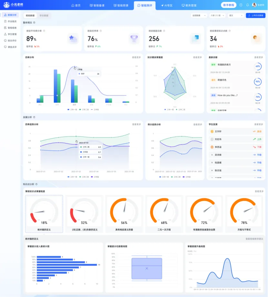Expand the 全部数据 dropdown
Screen dimensions: 268x297
pyautogui.click(x=199, y=15)
